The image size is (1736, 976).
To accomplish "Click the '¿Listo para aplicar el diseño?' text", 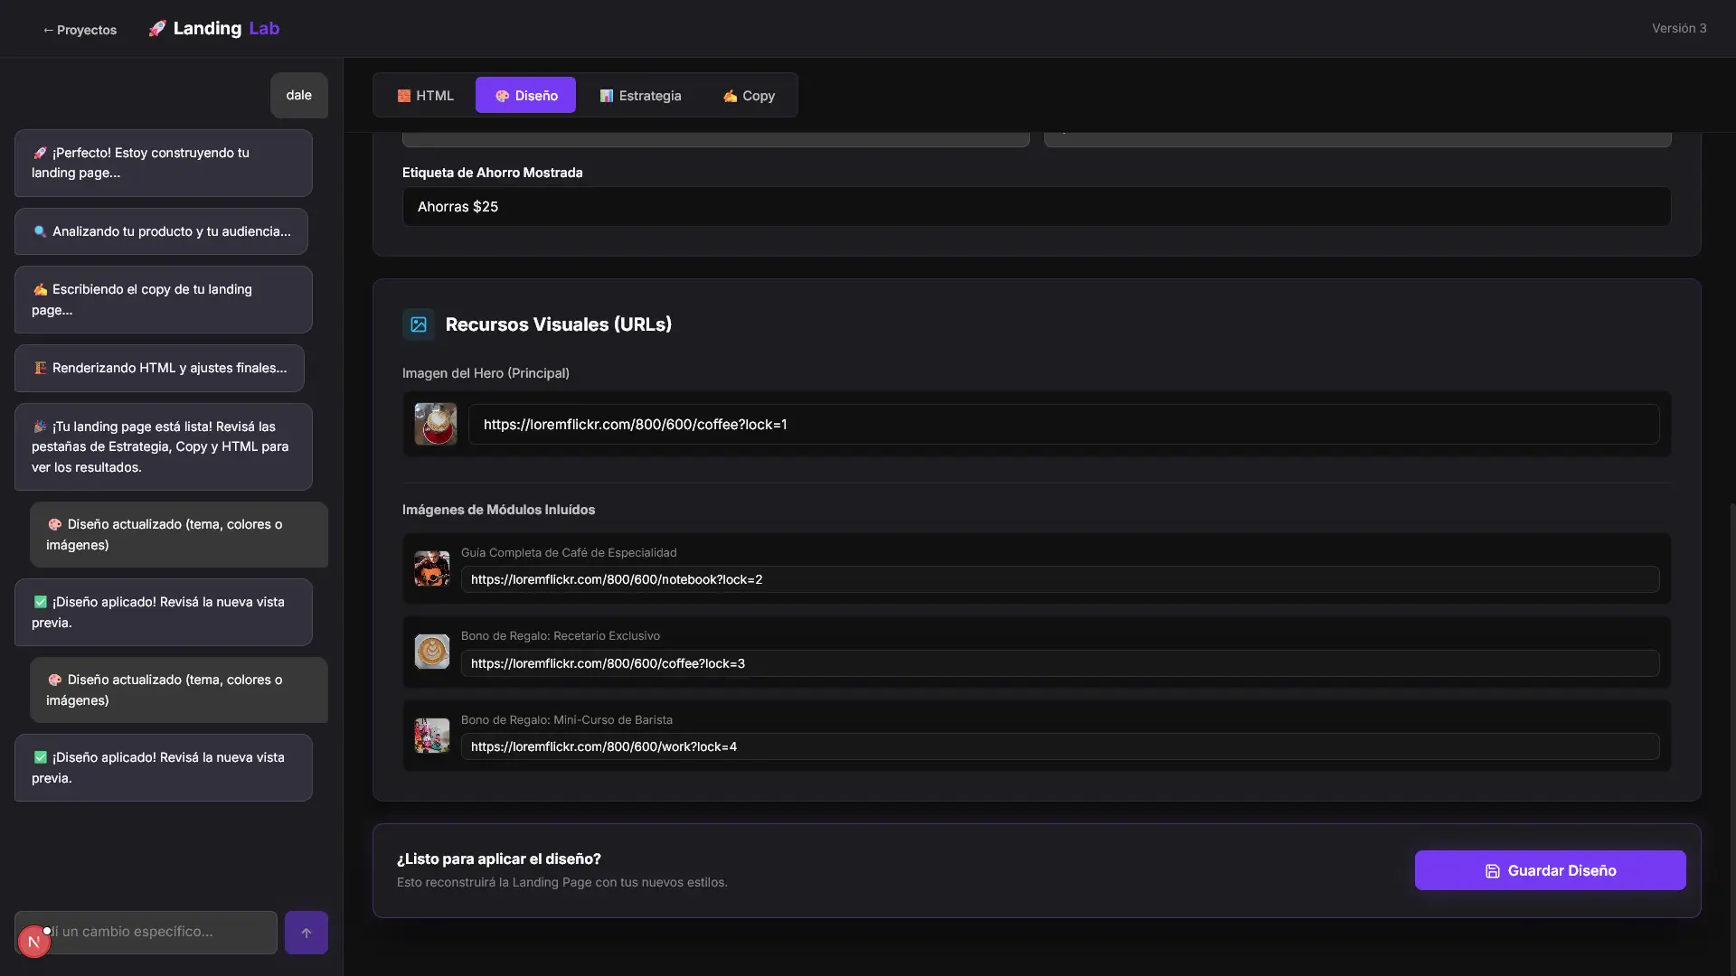I will pyautogui.click(x=499, y=859).
